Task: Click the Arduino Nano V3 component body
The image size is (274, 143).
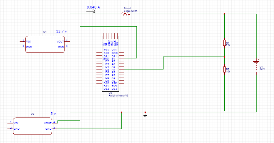Action: pos(110,64)
